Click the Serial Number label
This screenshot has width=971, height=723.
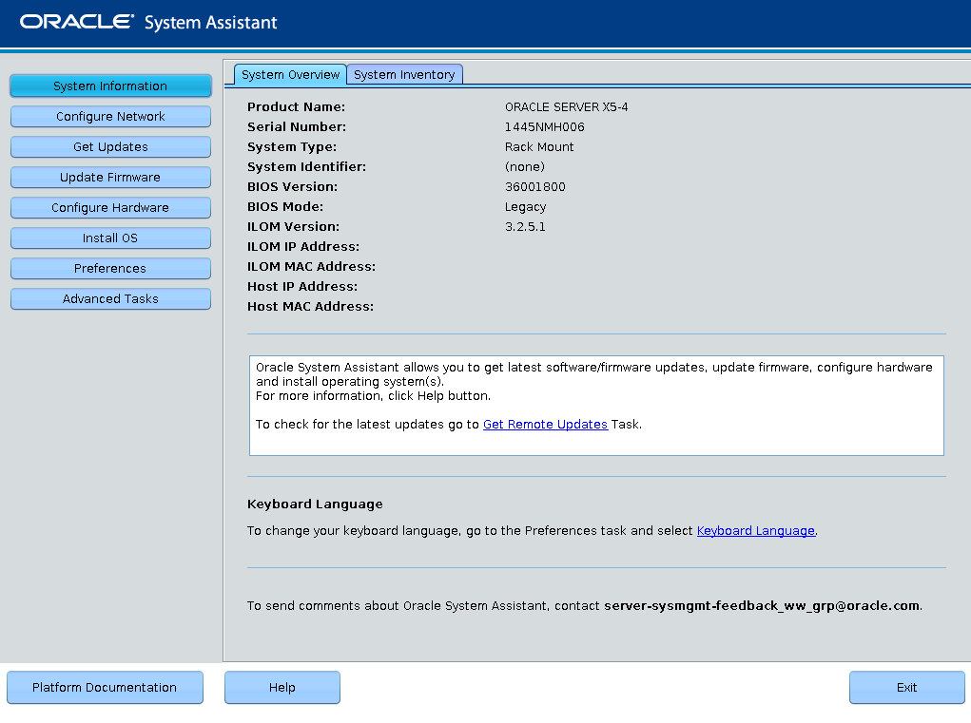tap(297, 126)
